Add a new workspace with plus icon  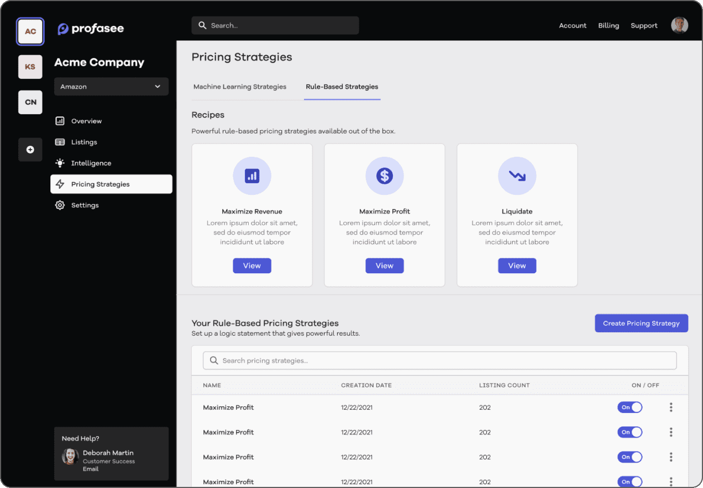pyautogui.click(x=30, y=150)
